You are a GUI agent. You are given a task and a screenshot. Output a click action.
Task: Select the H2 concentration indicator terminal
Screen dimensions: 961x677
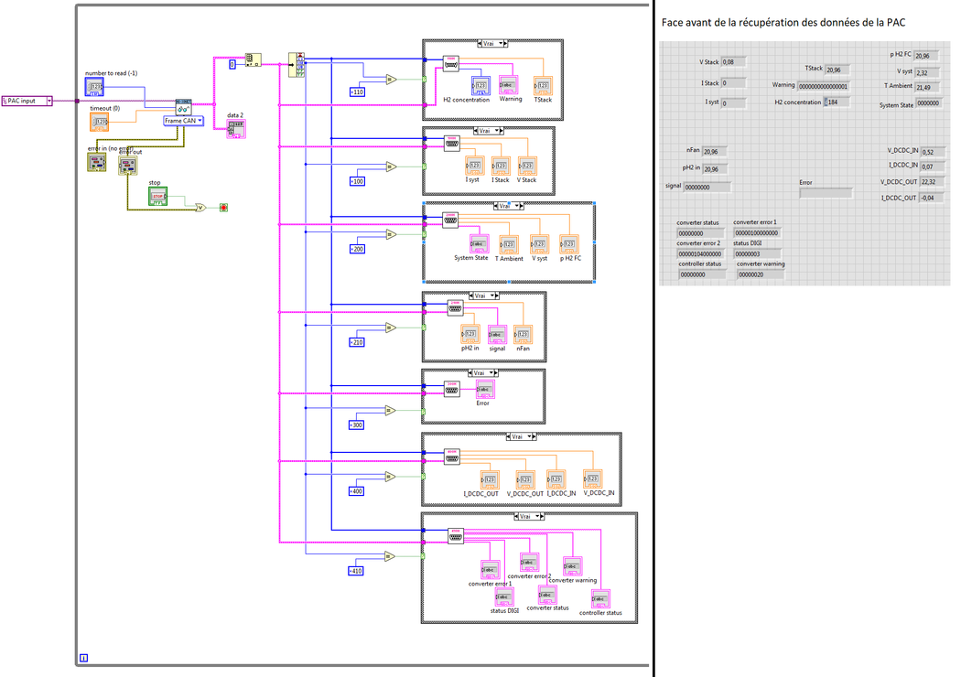[480, 86]
